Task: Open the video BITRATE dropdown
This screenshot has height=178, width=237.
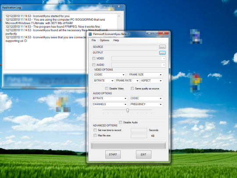Action: click(x=104, y=81)
